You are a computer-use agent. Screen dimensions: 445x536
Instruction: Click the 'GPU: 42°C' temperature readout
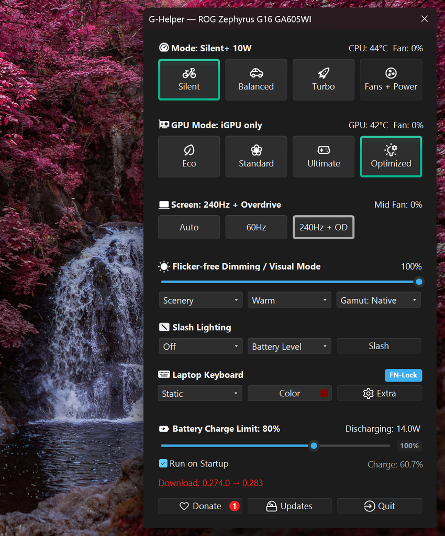pos(368,125)
